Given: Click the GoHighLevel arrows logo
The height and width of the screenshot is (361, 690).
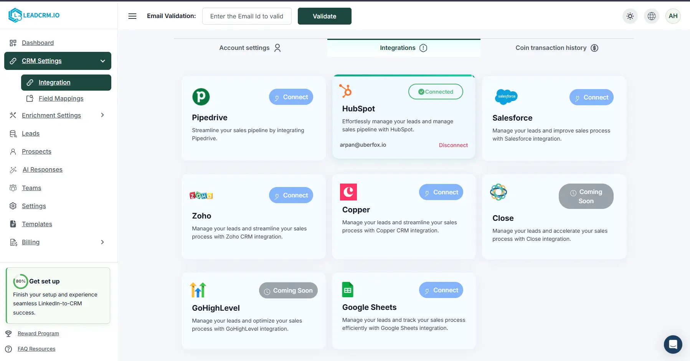Looking at the screenshot, I should (x=198, y=290).
